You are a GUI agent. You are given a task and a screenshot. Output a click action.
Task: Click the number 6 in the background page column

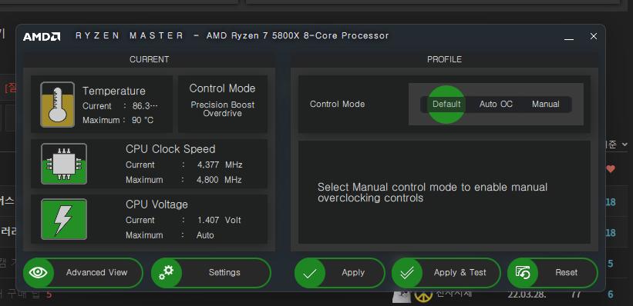611,294
